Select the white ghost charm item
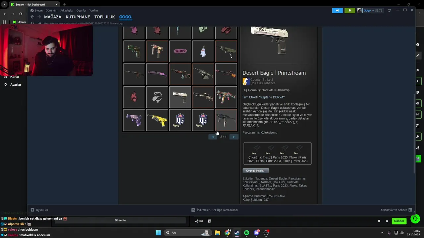 [x=203, y=51]
